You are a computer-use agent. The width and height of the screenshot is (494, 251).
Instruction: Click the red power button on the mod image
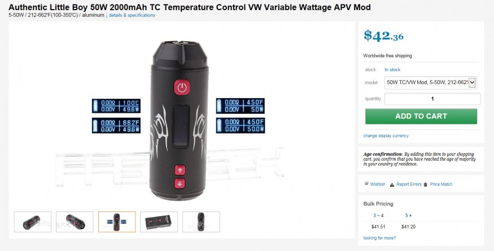pyautogui.click(x=182, y=87)
